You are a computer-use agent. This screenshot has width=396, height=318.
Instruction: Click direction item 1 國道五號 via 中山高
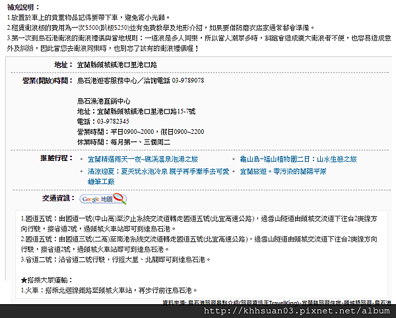pyautogui.click(x=199, y=224)
